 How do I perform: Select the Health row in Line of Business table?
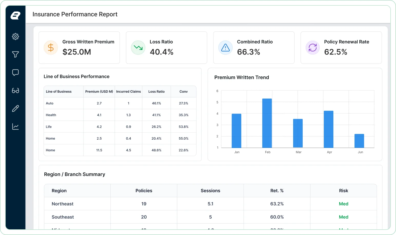click(x=120, y=115)
